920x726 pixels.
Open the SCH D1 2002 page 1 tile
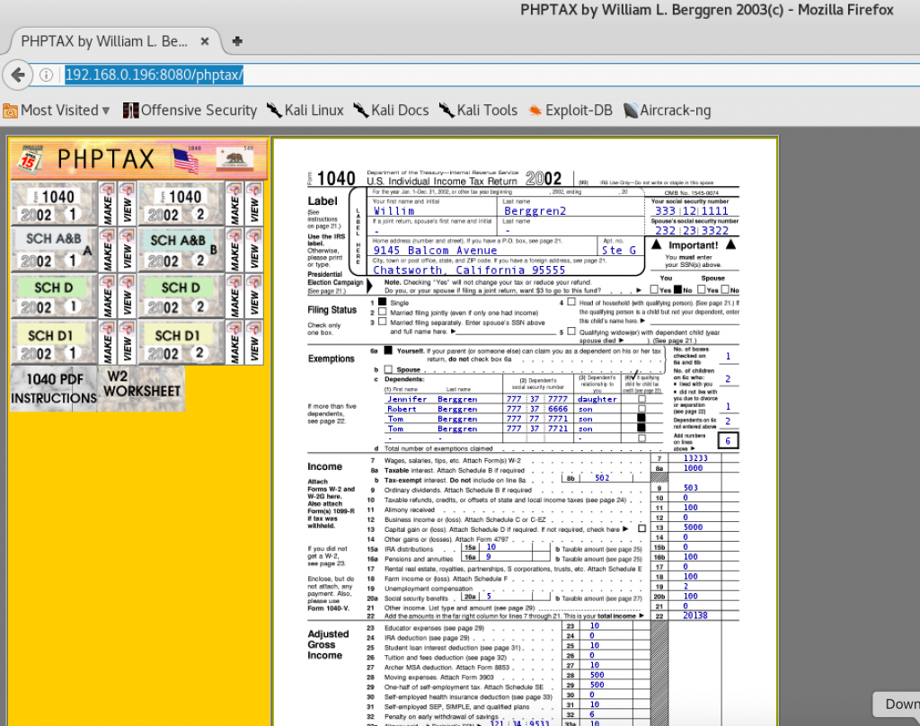(54, 342)
